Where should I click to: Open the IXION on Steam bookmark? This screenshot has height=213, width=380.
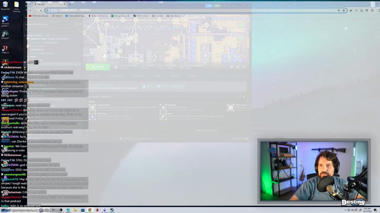click(141, 16)
